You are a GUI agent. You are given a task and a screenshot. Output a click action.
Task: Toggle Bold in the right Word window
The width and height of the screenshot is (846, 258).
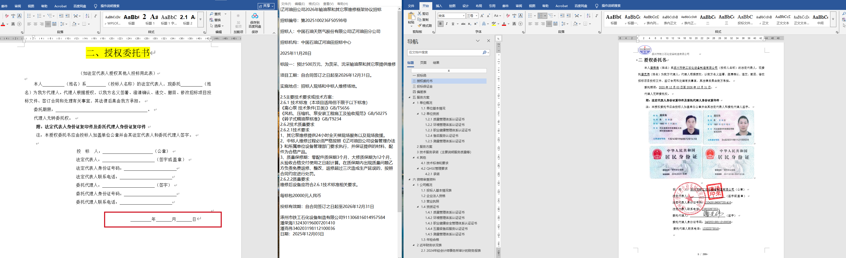pyautogui.click(x=440, y=24)
